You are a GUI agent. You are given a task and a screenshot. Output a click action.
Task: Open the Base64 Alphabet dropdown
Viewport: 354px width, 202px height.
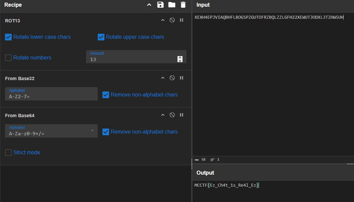92,131
